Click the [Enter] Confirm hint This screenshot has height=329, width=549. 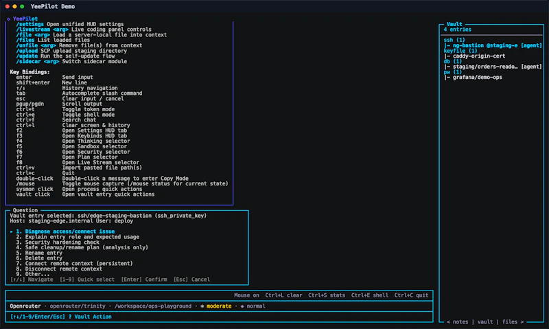144,280
